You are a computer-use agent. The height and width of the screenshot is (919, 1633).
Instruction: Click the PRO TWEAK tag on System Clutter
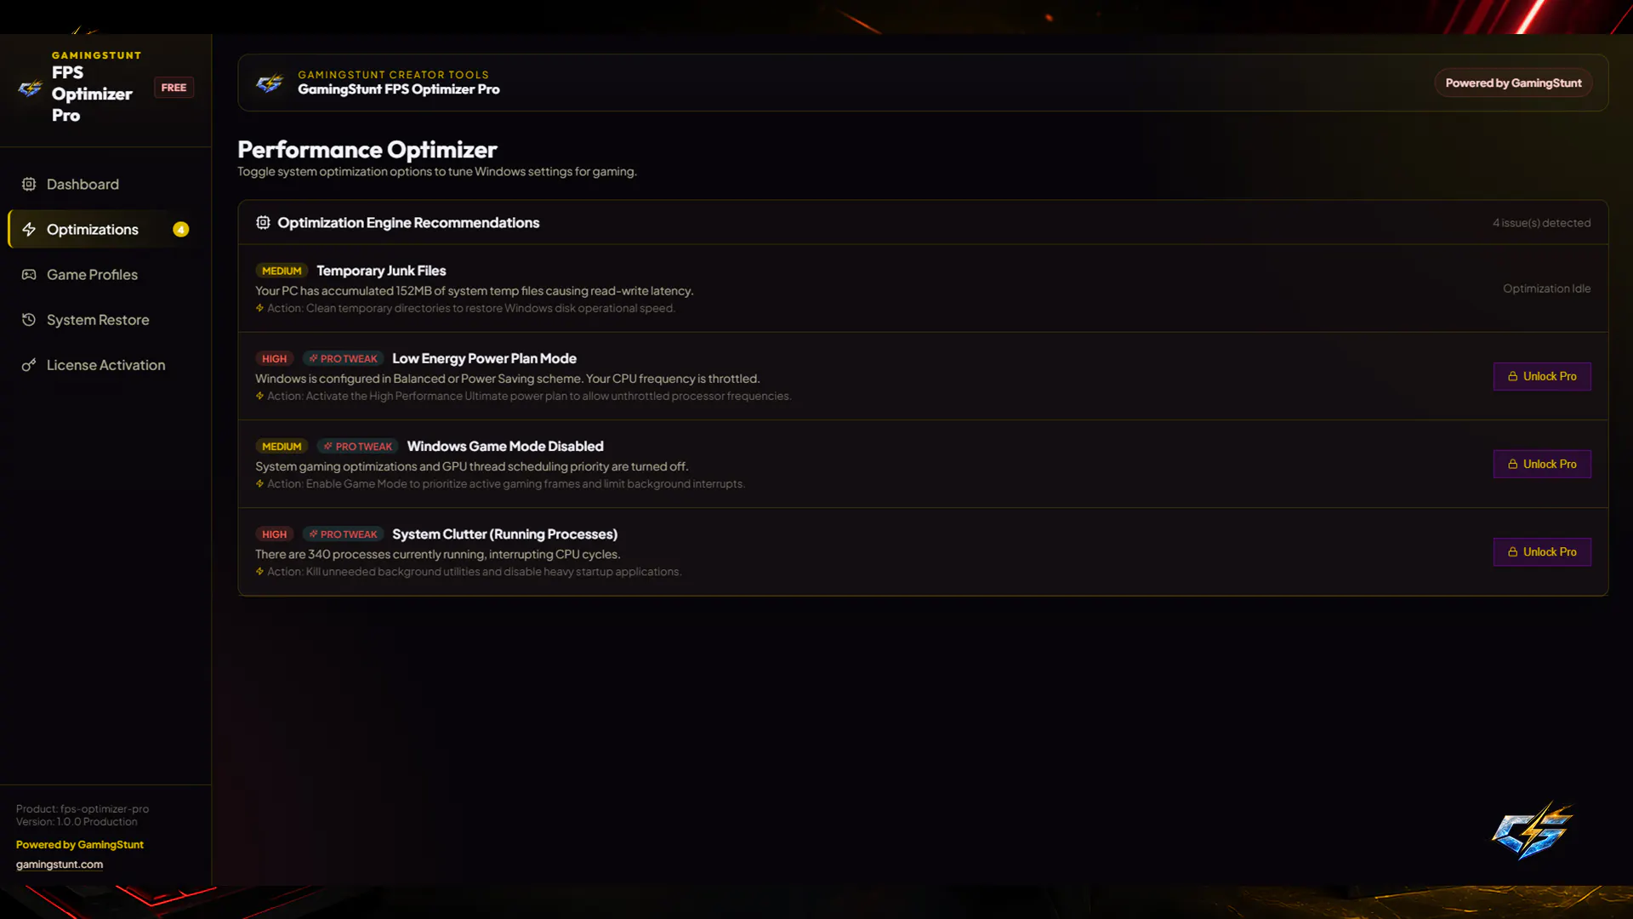coord(343,534)
